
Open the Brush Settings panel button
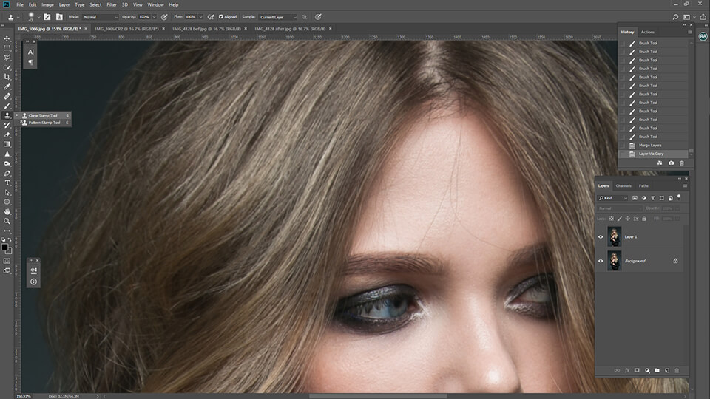(x=47, y=17)
